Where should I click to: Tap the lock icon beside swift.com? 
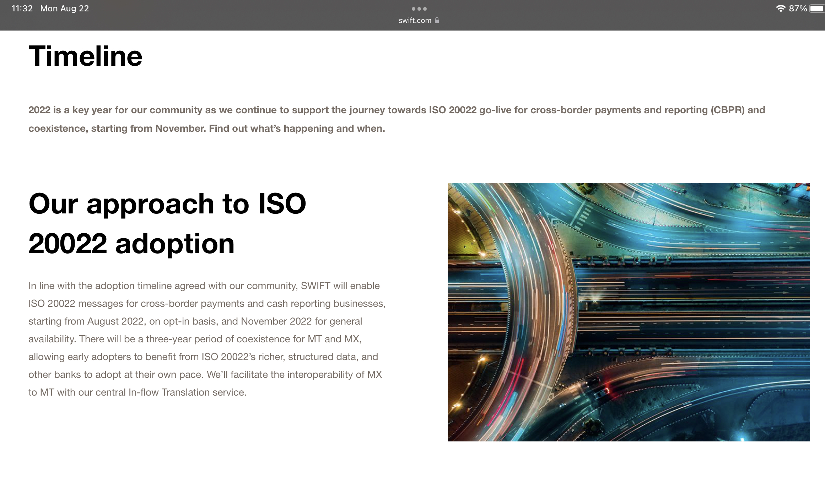[437, 20]
